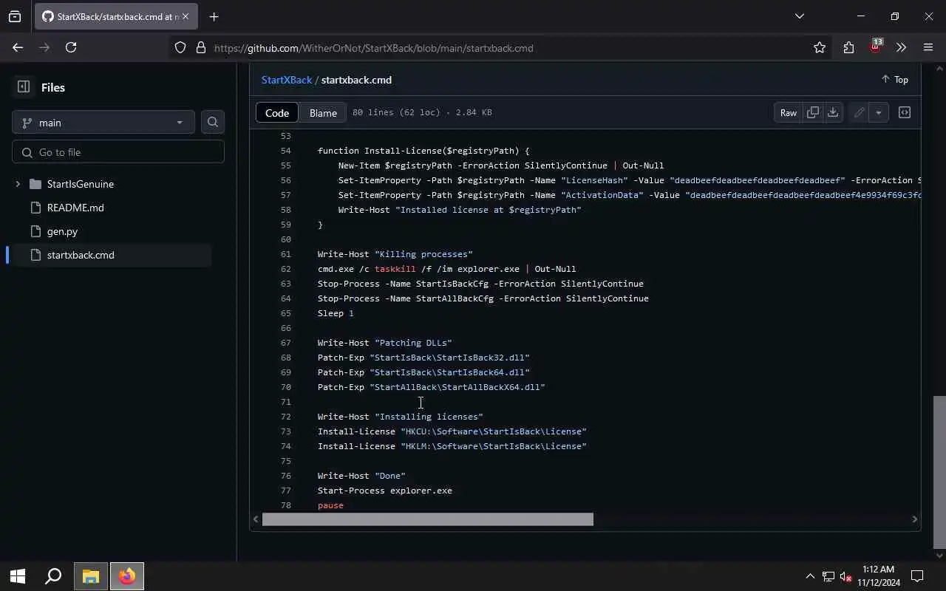This screenshot has width=946, height=591.
Task: Open symbols panel icon
Action: click(905, 112)
